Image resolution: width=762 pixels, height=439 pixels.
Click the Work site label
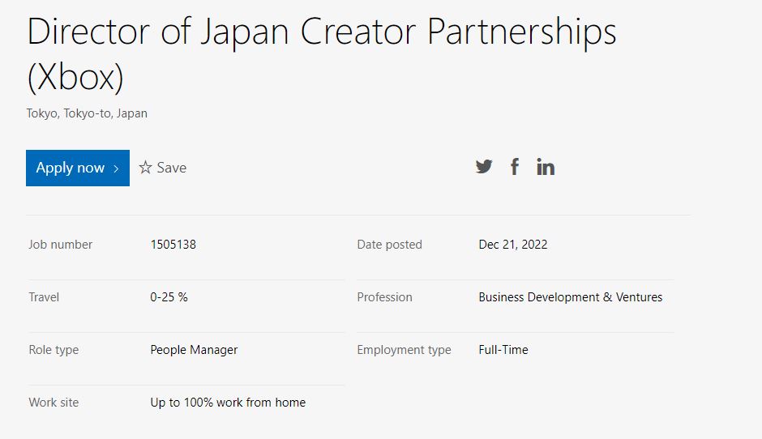(54, 402)
